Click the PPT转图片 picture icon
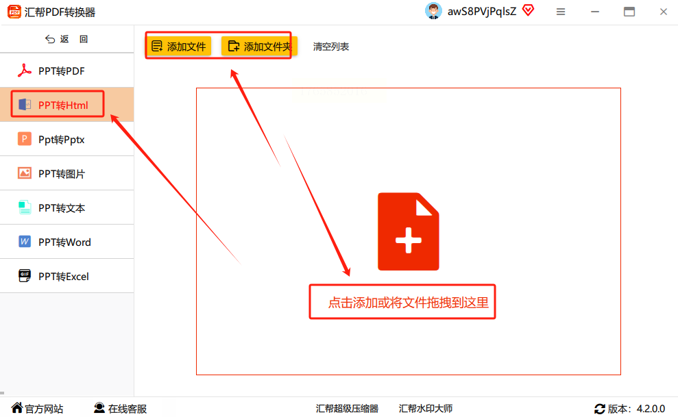This screenshot has width=678, height=417. 24,173
